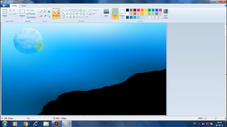The image size is (227, 127).
Task: Choose the Oval callout shape
Action: (81, 17)
